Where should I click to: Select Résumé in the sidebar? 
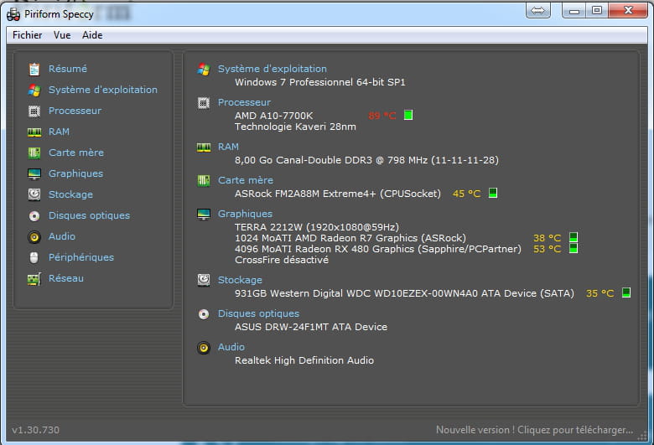click(x=68, y=69)
